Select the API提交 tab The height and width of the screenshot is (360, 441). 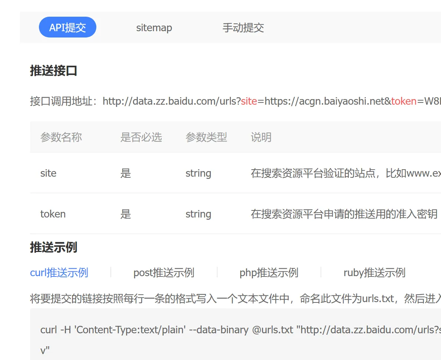click(67, 27)
